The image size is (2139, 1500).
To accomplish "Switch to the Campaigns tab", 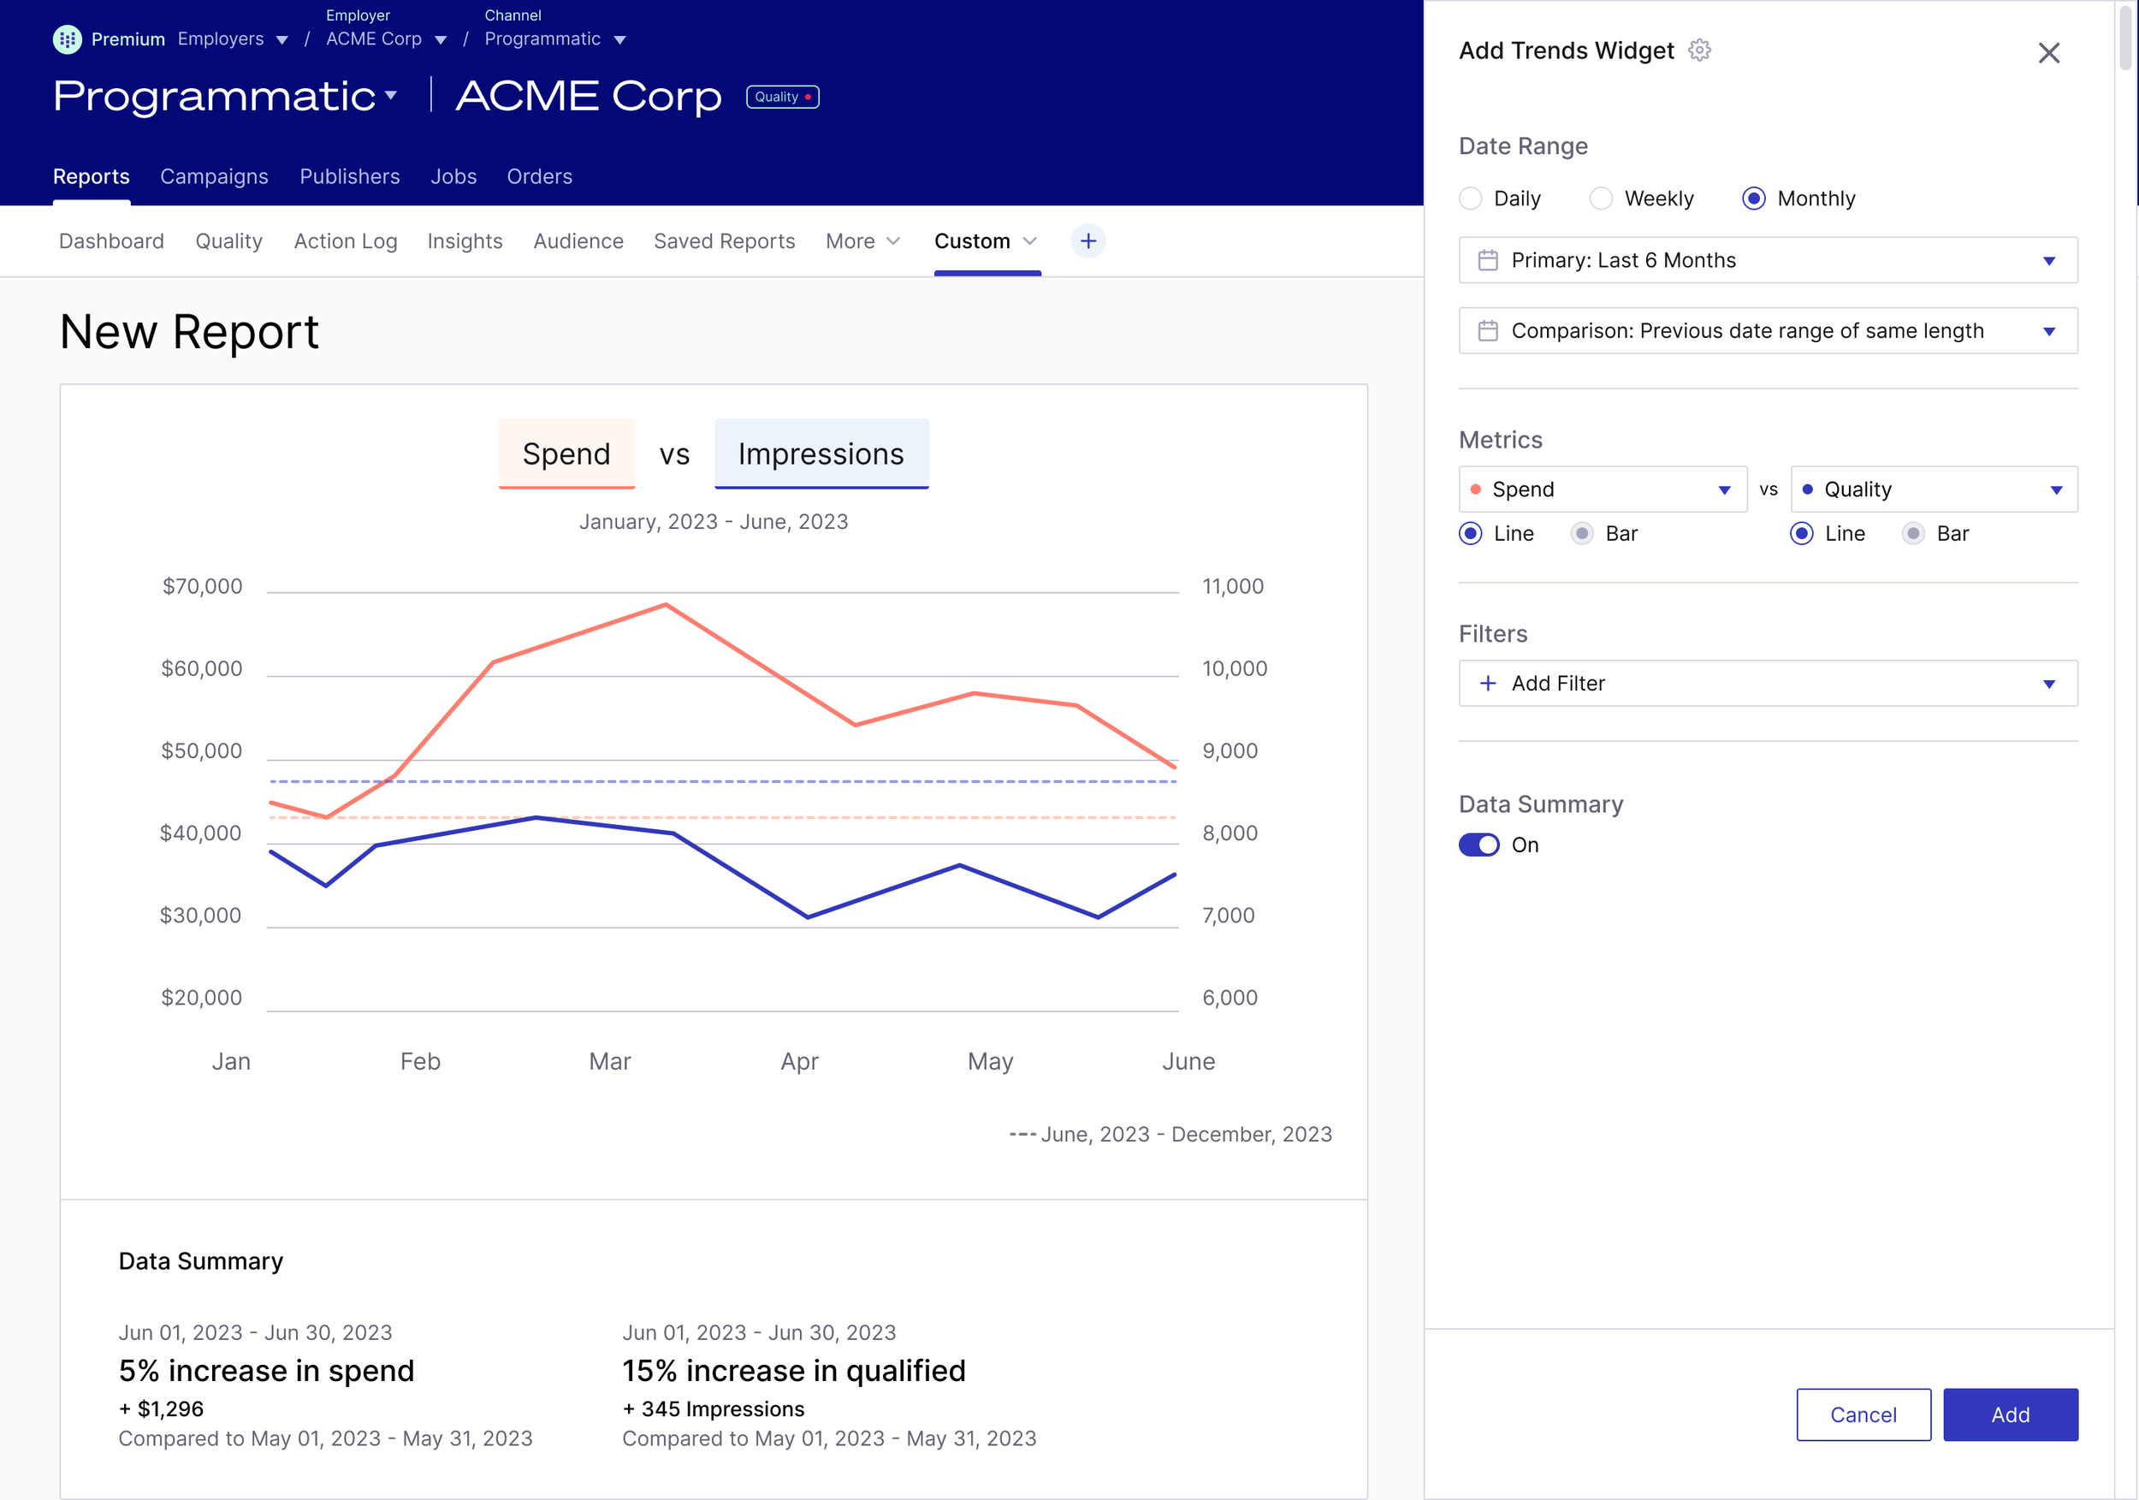I will (x=213, y=176).
